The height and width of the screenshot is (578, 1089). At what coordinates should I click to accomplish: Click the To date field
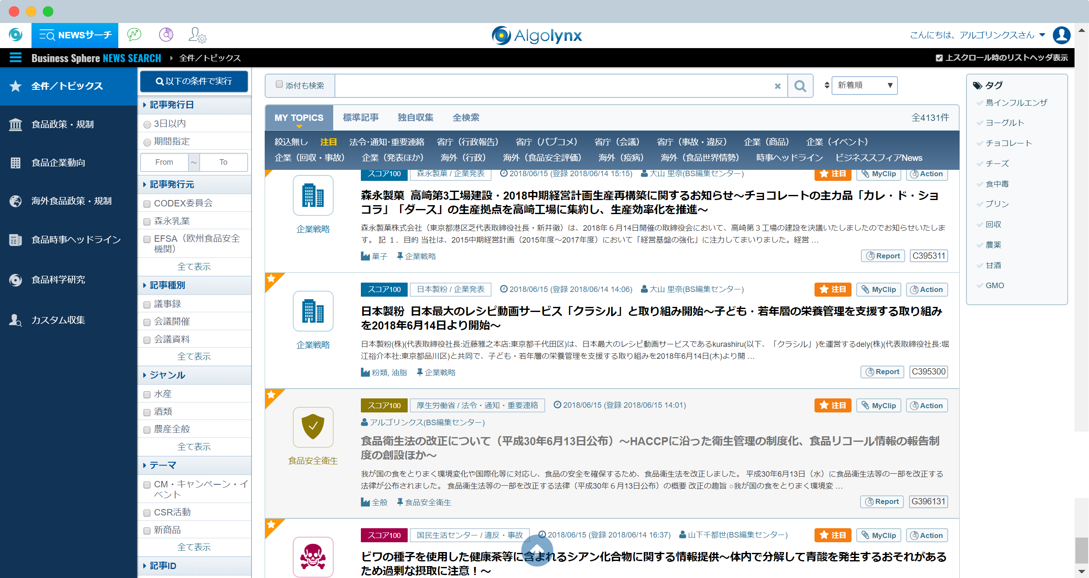[223, 162]
